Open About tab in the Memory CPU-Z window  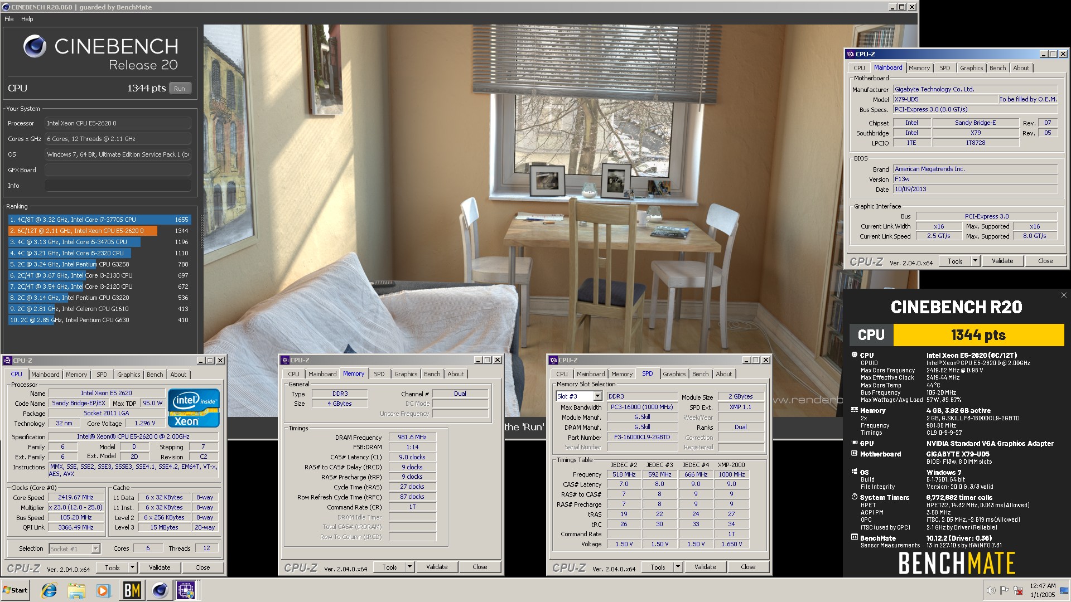click(455, 374)
